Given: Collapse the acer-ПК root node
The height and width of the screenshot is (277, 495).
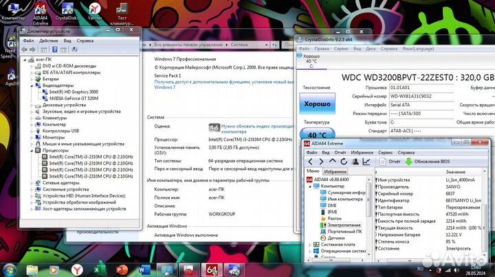Looking at the screenshot, I should 25,60.
